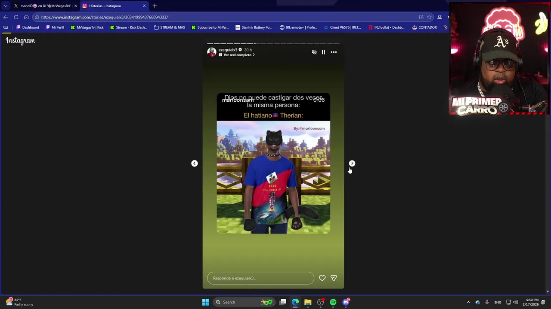Open the story three-dots options menu
The width and height of the screenshot is (551, 309).
334,52
